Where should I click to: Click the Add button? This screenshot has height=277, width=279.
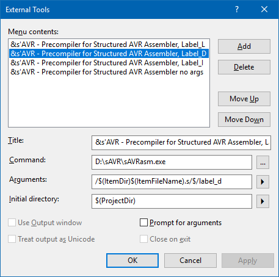pyautogui.click(x=244, y=46)
